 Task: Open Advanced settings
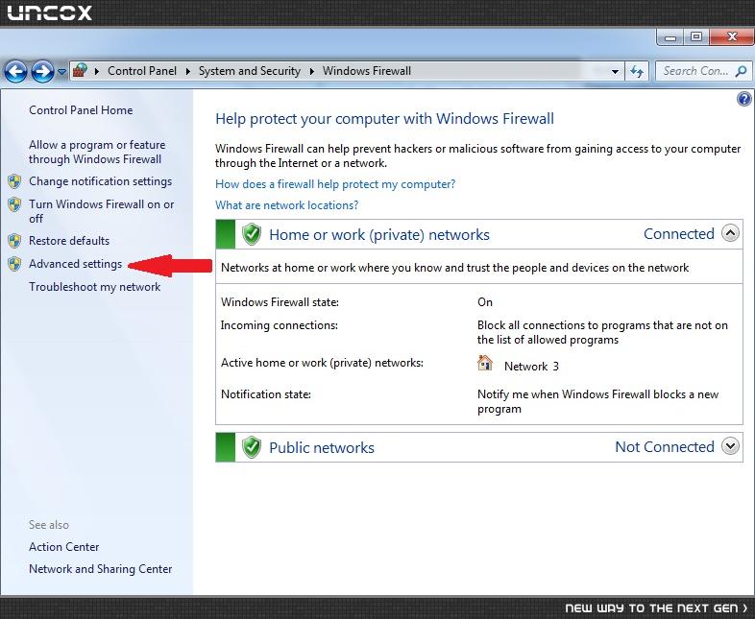tap(76, 264)
